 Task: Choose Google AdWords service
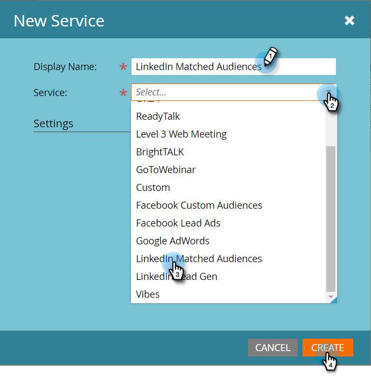pos(229,241)
